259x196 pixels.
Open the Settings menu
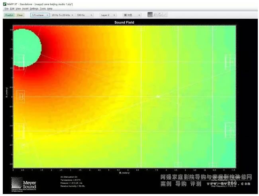click(x=34, y=8)
